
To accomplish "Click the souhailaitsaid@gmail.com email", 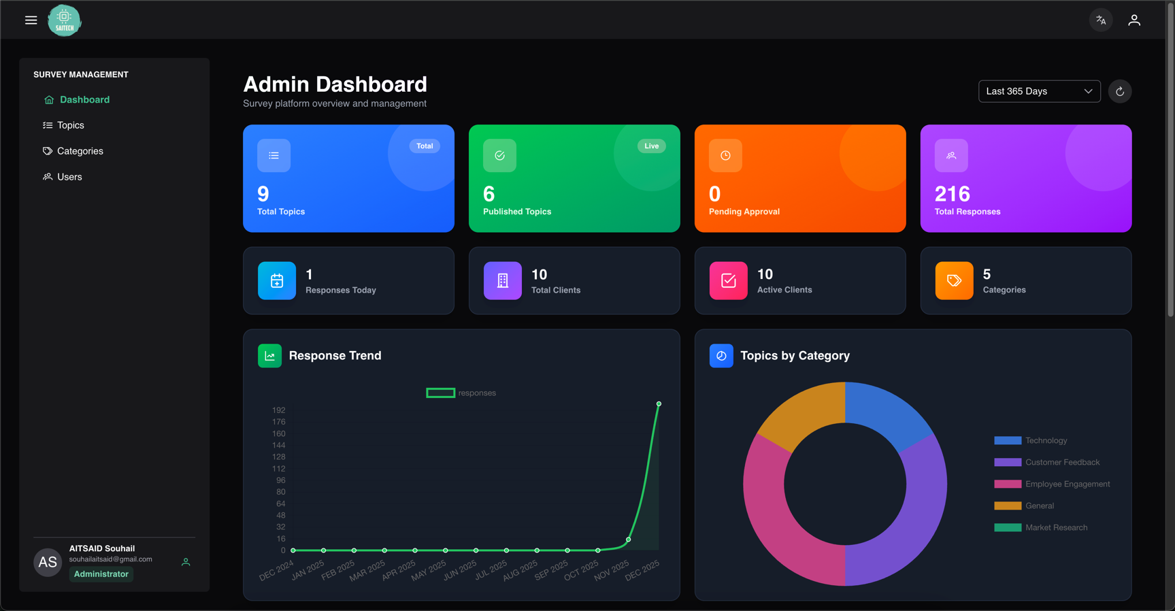I will click(111, 559).
